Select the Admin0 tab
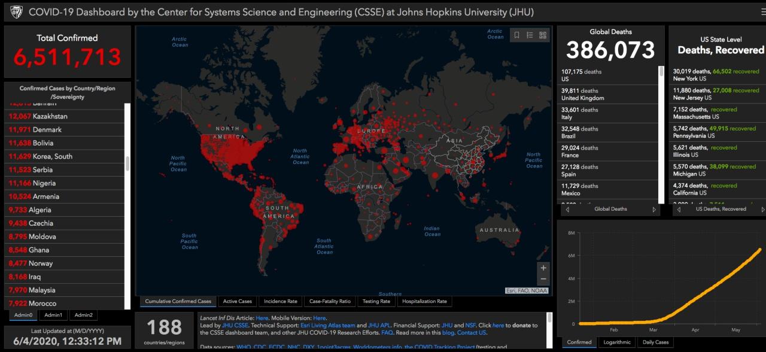Image resolution: width=766 pixels, height=352 pixels. (23, 315)
